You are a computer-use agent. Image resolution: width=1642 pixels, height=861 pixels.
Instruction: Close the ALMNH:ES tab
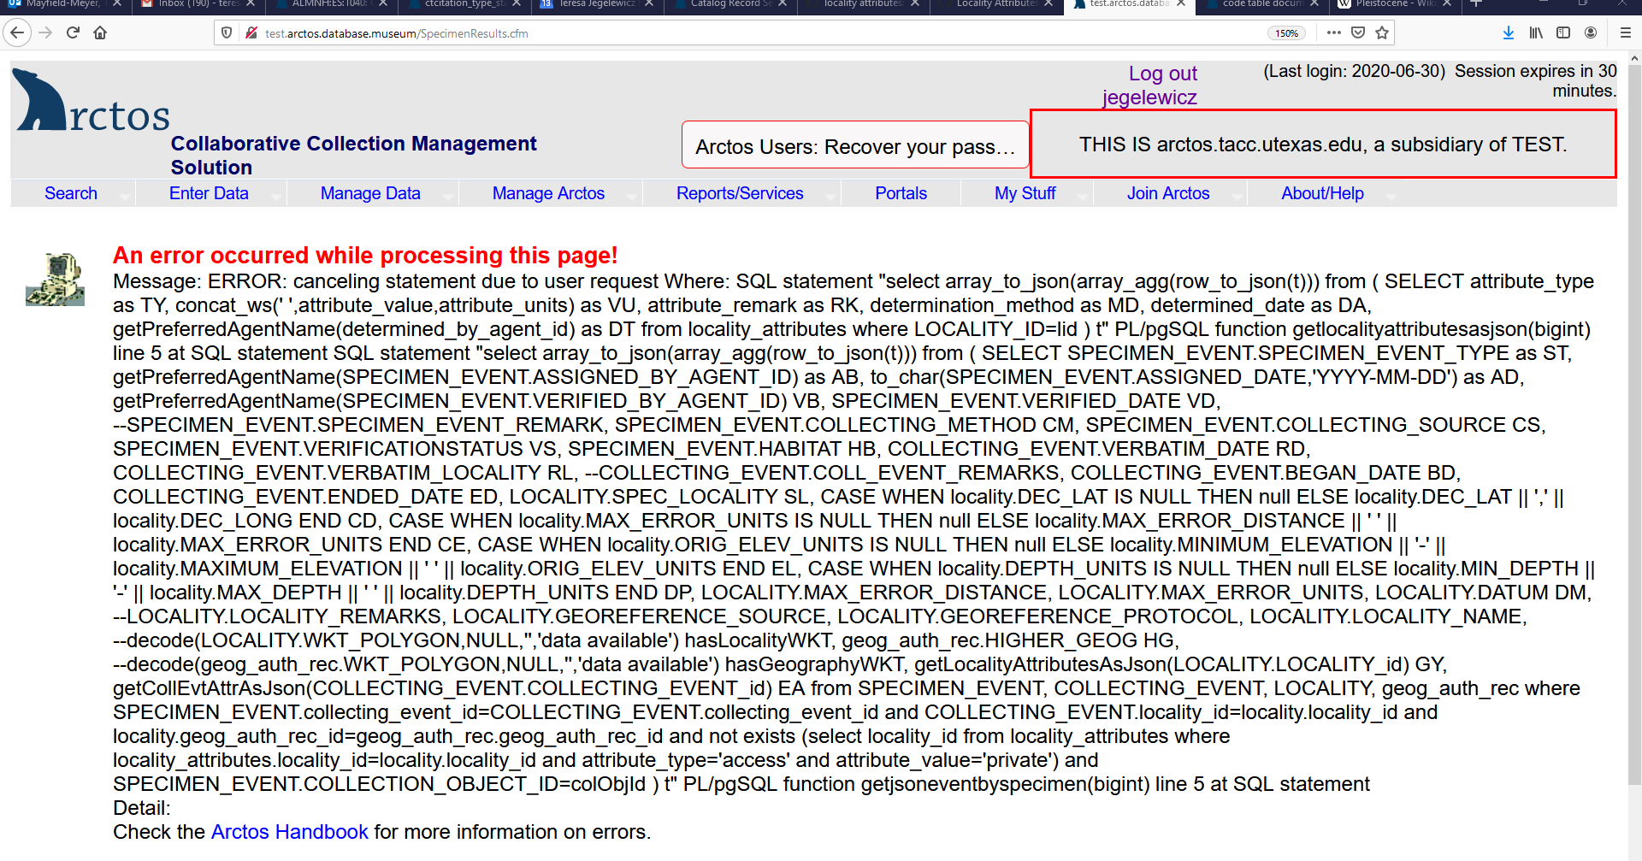(383, 4)
